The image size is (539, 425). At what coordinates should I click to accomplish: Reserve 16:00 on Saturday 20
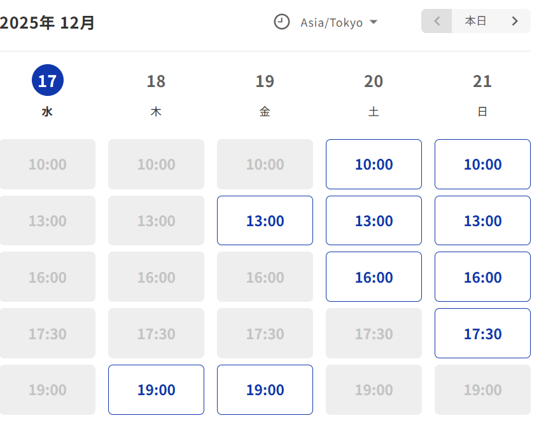pos(374,277)
